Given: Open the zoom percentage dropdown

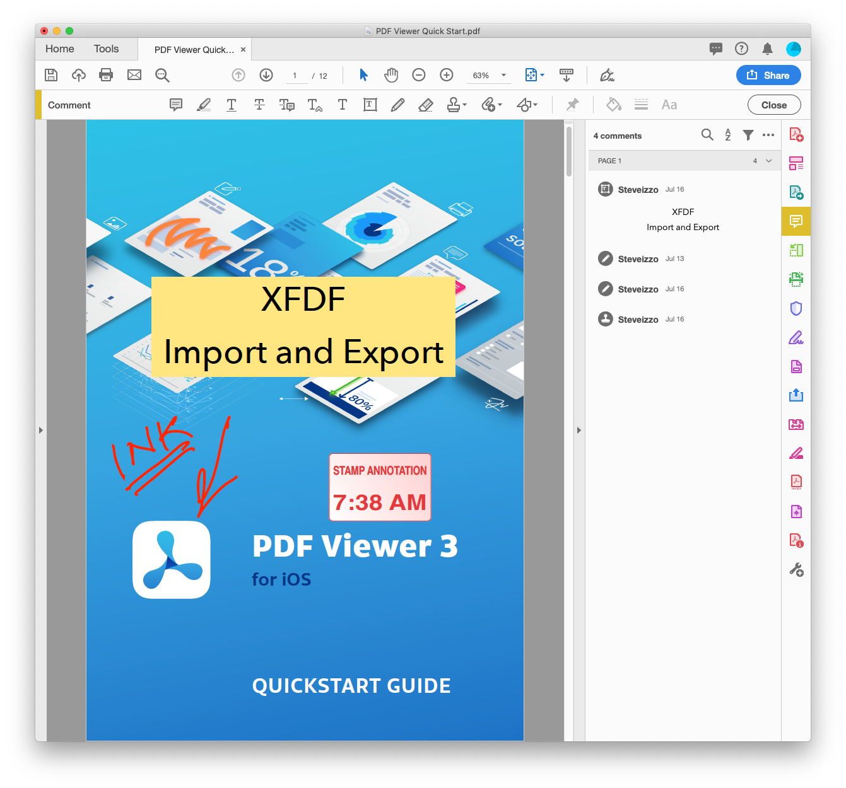Looking at the screenshot, I should tap(503, 75).
